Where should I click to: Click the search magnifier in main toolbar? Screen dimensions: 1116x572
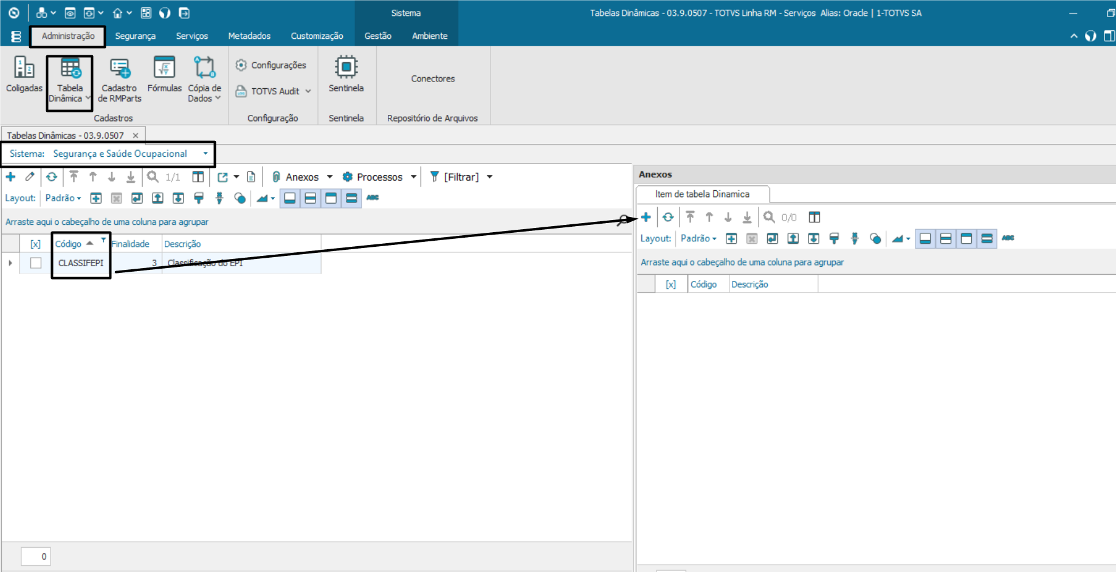[153, 177]
